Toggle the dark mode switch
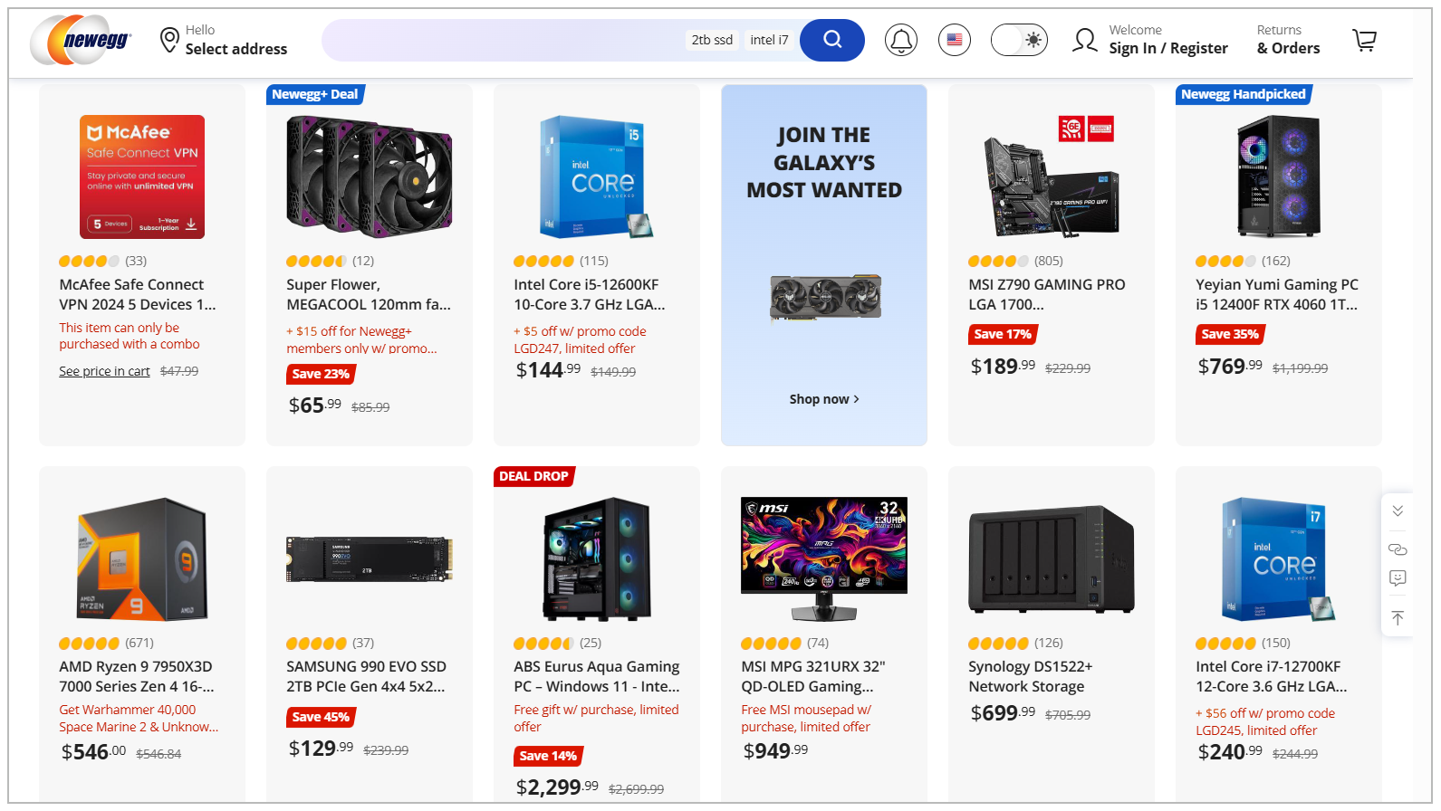1441x811 pixels. tap(1018, 39)
